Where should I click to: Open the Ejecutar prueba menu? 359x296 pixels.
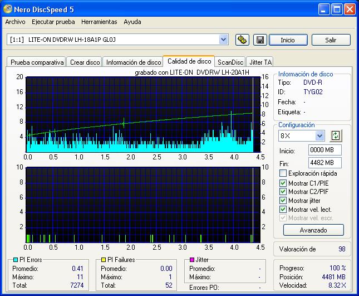[x=53, y=22]
